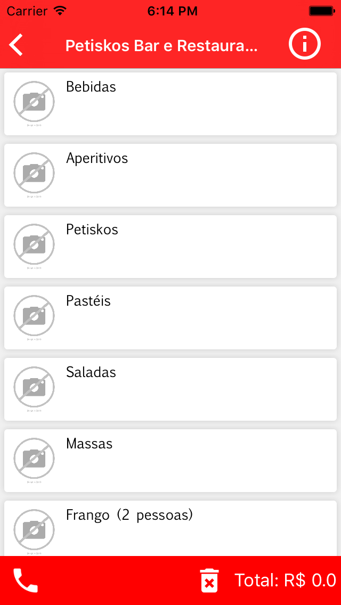
Task: Tap the back arrow icon
Action: click(17, 45)
